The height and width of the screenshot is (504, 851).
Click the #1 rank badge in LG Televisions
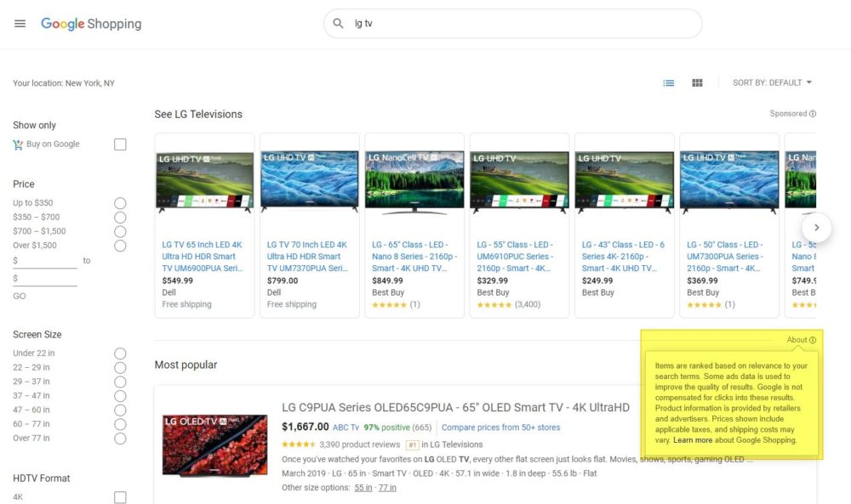(x=413, y=445)
